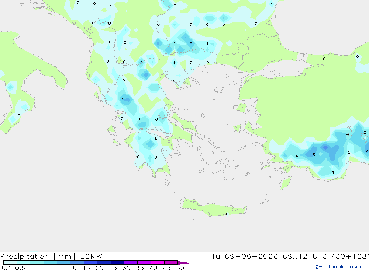Click the legend swatch between 40 and 45
The height and width of the screenshot is (270, 369).
(x=158, y=263)
